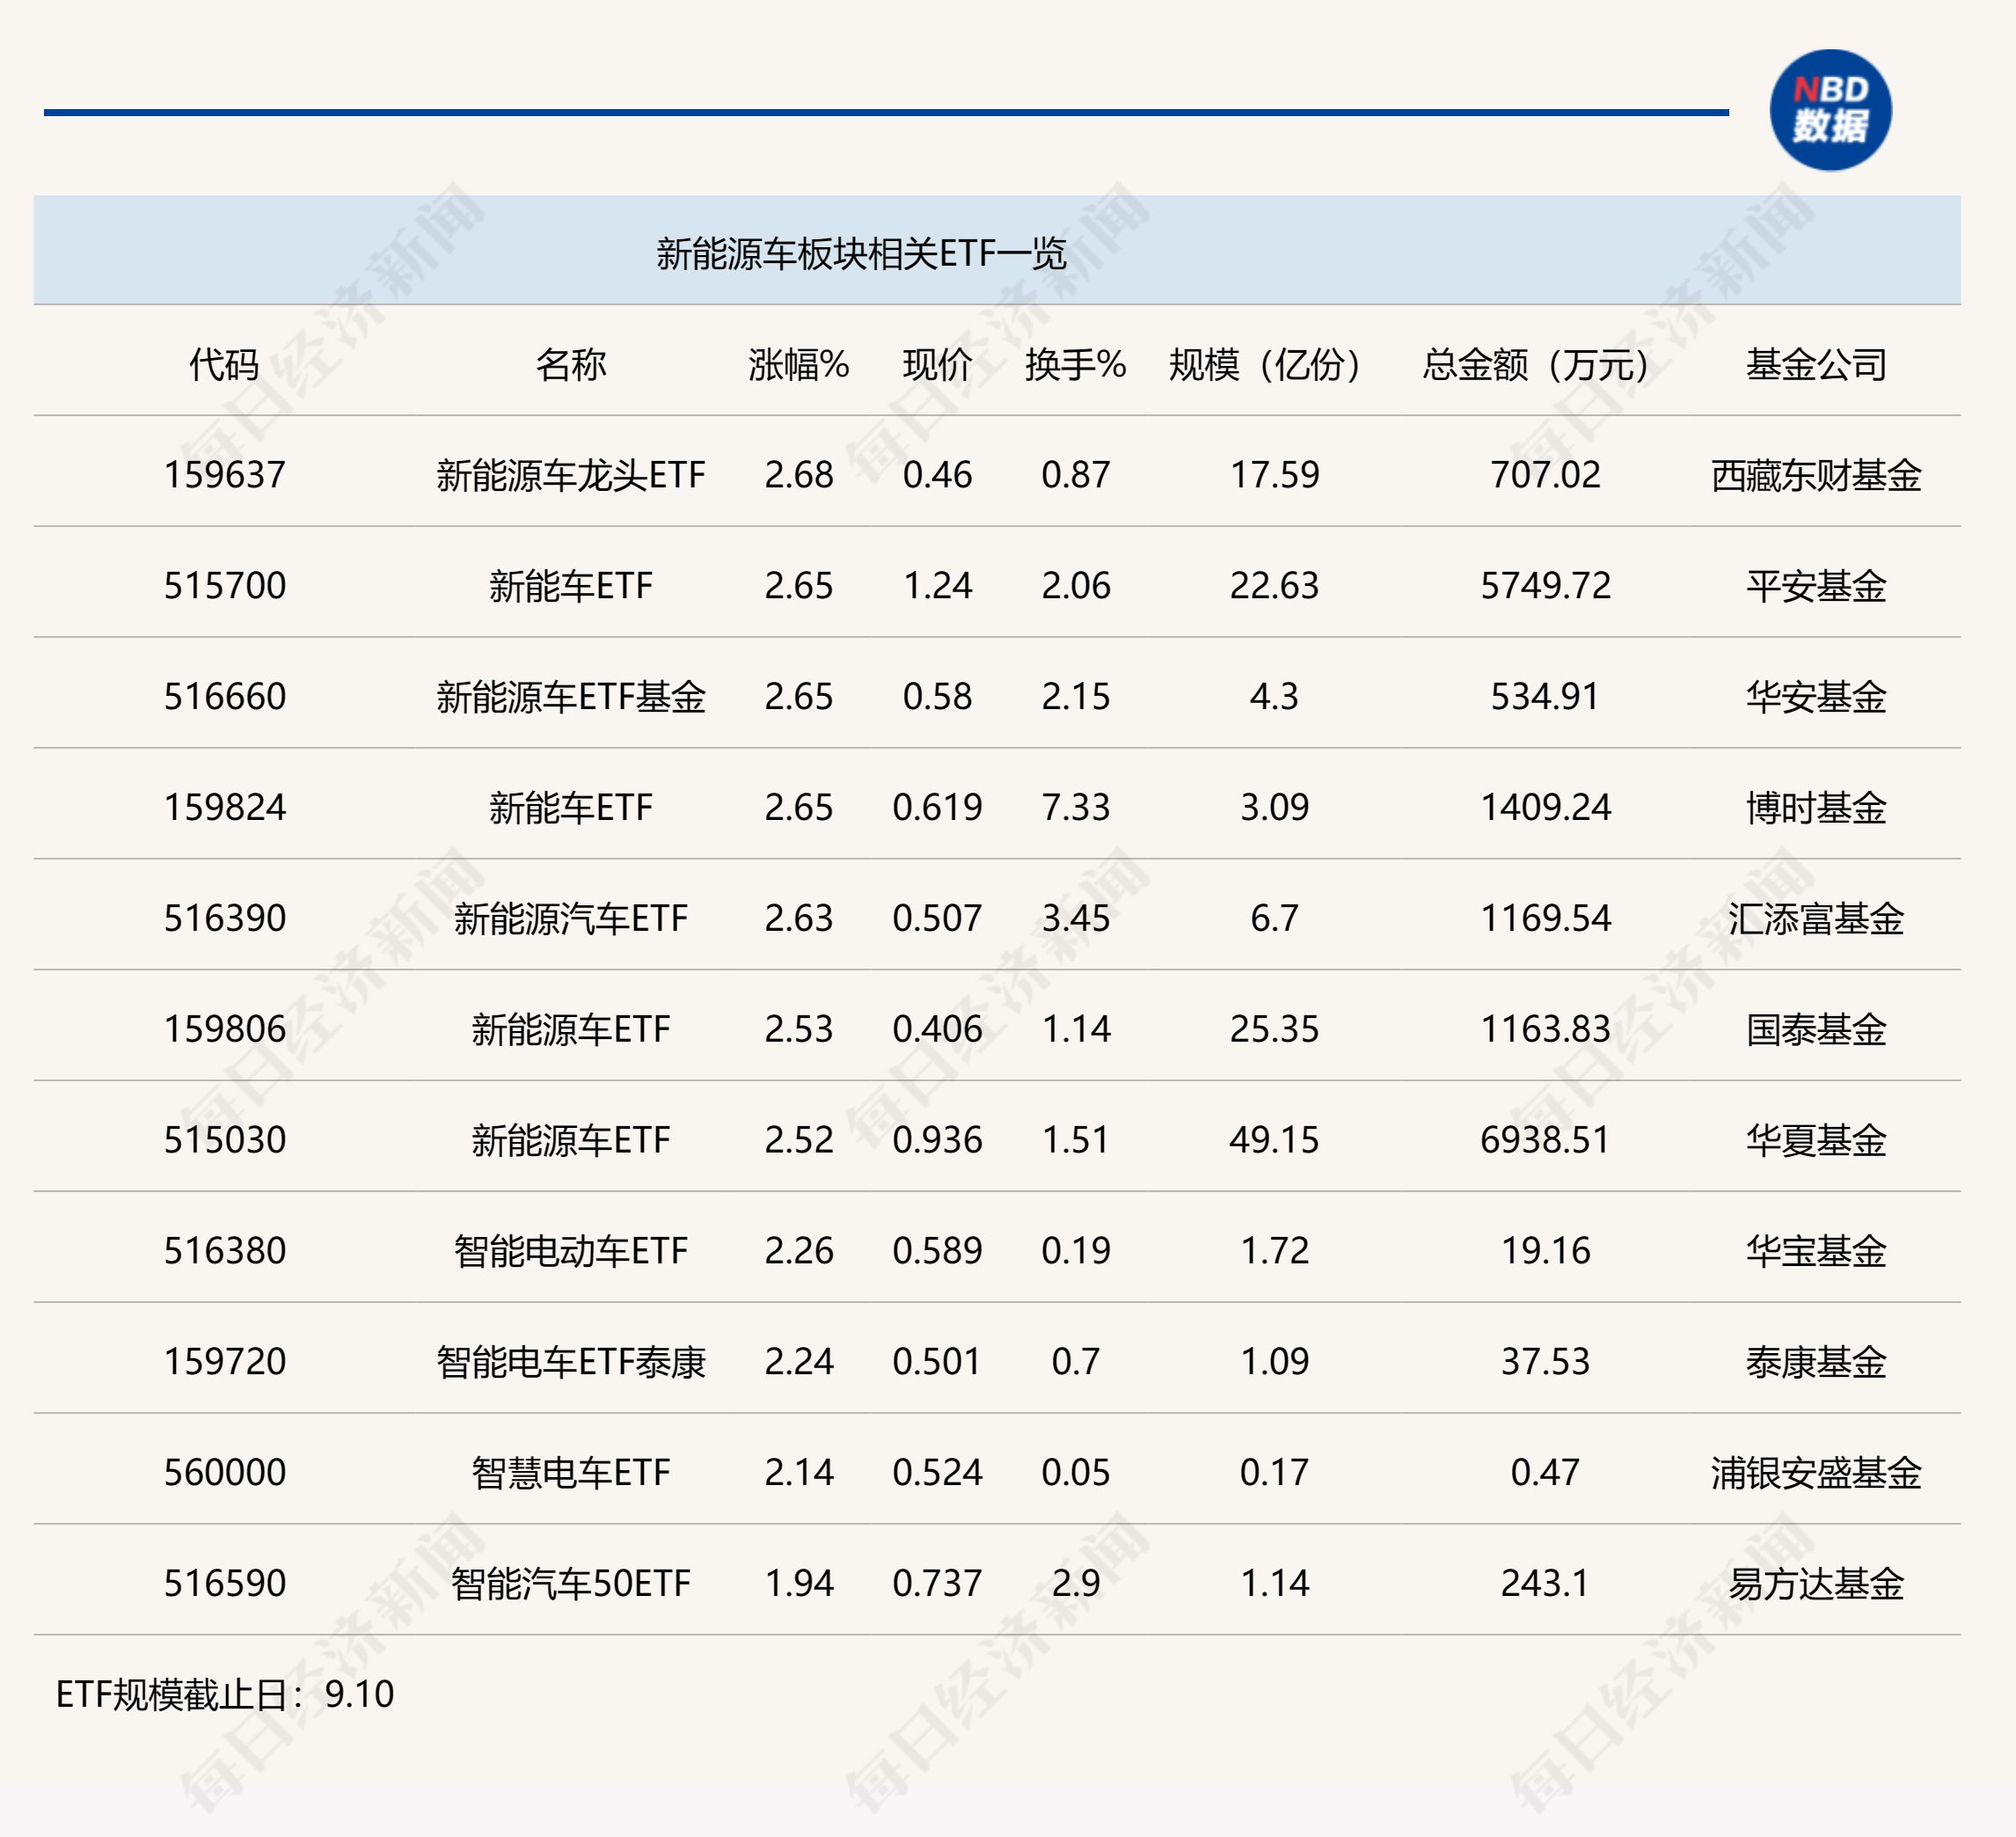Screen dimensions: 2016x1837
Task: Click the 代码 column header
Action: coord(224,364)
